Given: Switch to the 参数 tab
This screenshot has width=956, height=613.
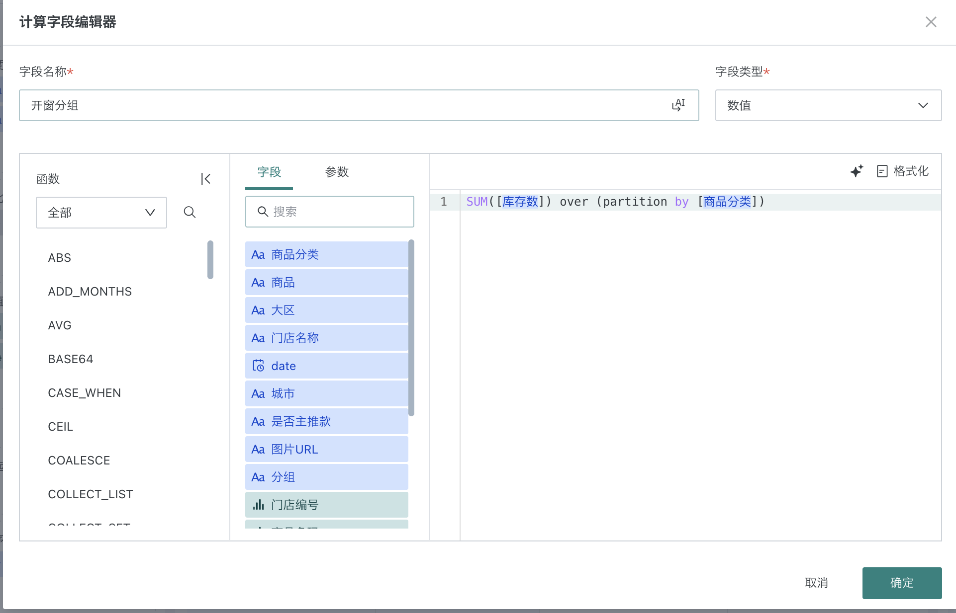Looking at the screenshot, I should point(337,172).
